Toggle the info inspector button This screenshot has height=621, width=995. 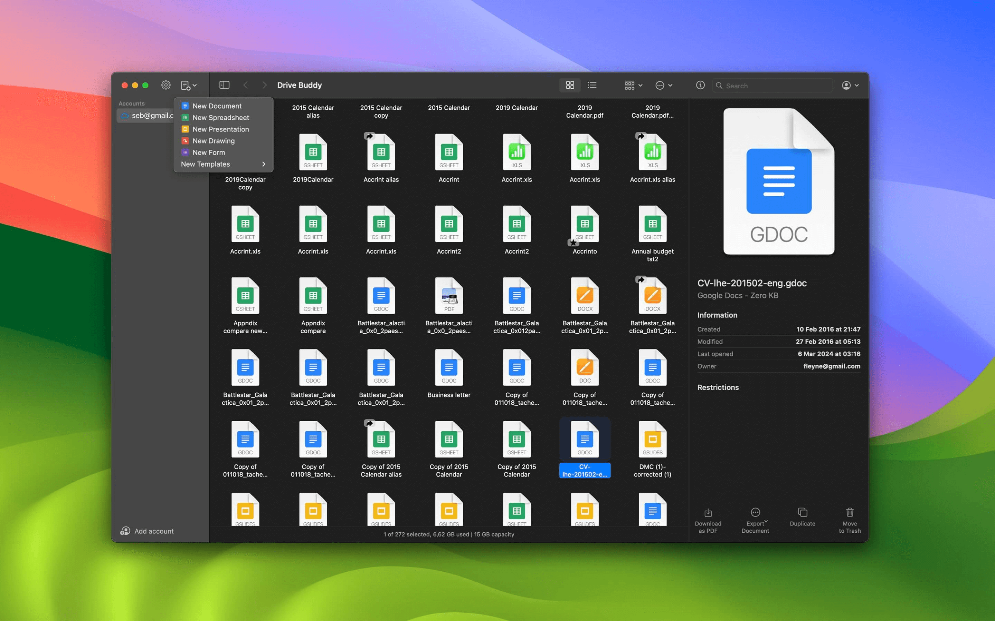click(x=700, y=85)
